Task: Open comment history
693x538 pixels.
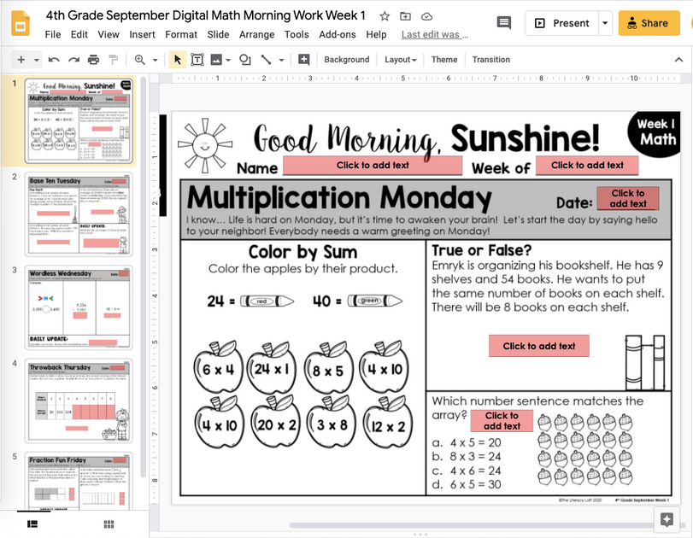Action: [503, 22]
